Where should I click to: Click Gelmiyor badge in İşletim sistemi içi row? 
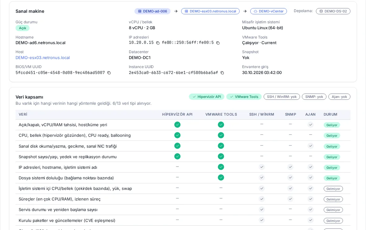pyautogui.click(x=333, y=189)
